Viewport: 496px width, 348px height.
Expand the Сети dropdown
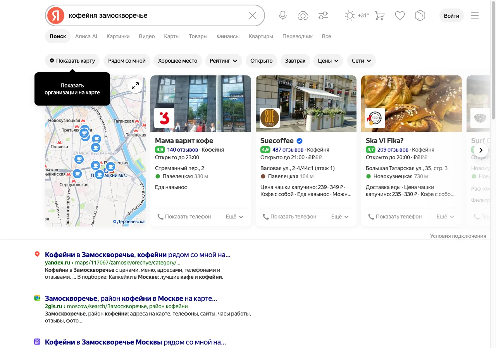tap(362, 61)
